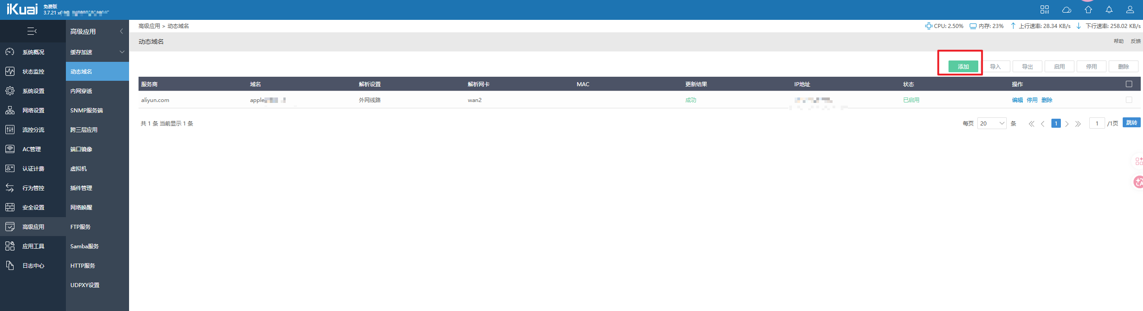Open the QR/apps grid icon in header

pyautogui.click(x=1045, y=10)
